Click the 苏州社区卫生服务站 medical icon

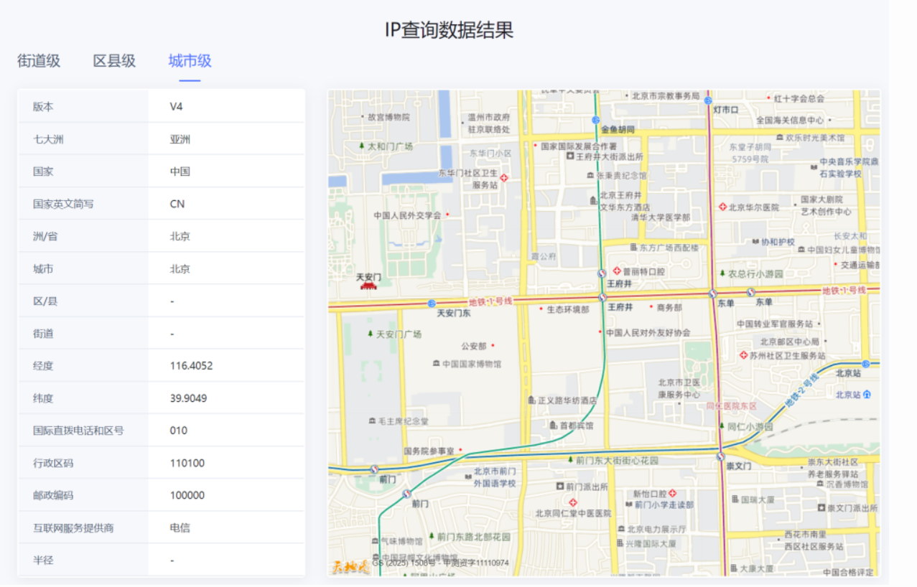tap(744, 355)
